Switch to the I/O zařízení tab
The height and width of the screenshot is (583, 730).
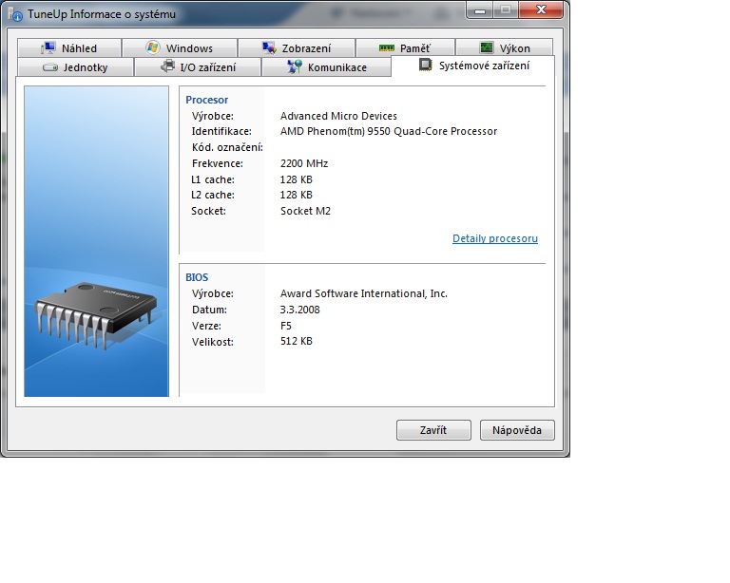click(x=198, y=67)
